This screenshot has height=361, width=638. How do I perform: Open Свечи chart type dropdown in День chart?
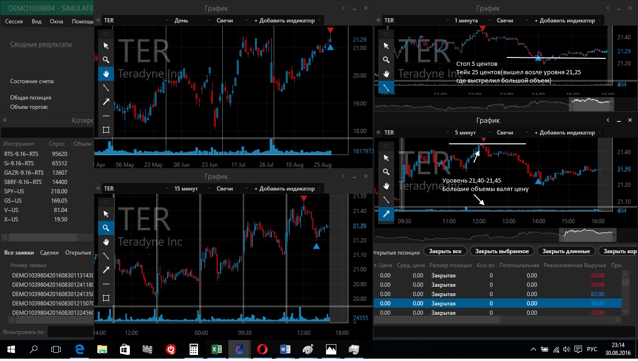tap(233, 21)
